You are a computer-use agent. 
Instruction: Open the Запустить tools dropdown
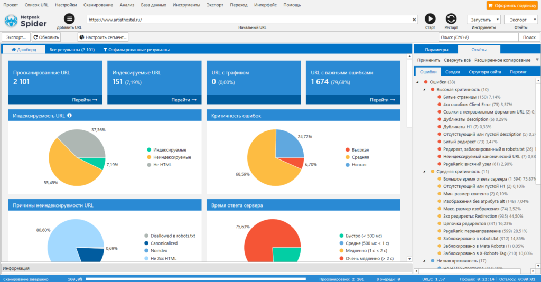483,19
